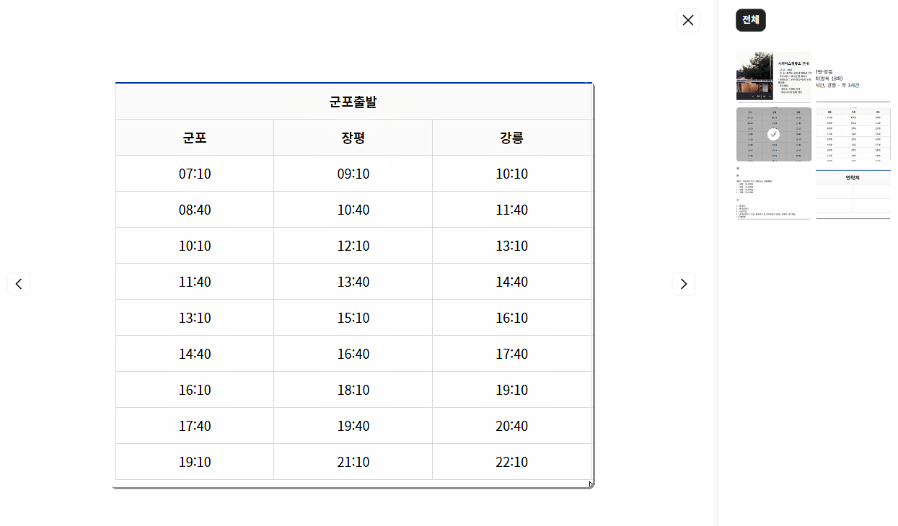The image size is (898, 526).
Task: Open the 연락처 thumbnail
Action: tap(853, 193)
